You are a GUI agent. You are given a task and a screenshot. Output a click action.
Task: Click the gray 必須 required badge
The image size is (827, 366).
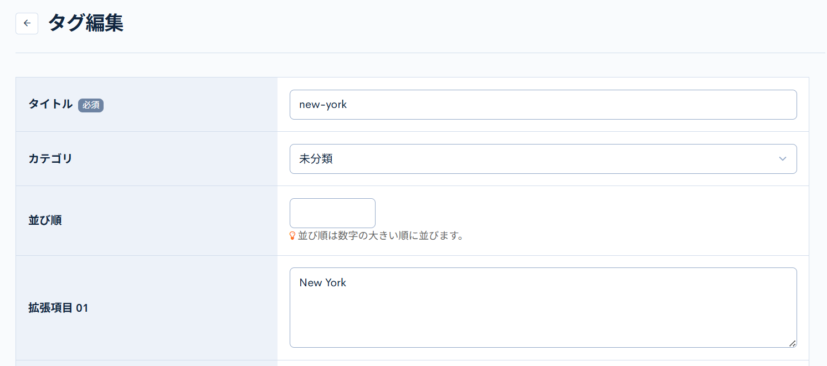[90, 105]
